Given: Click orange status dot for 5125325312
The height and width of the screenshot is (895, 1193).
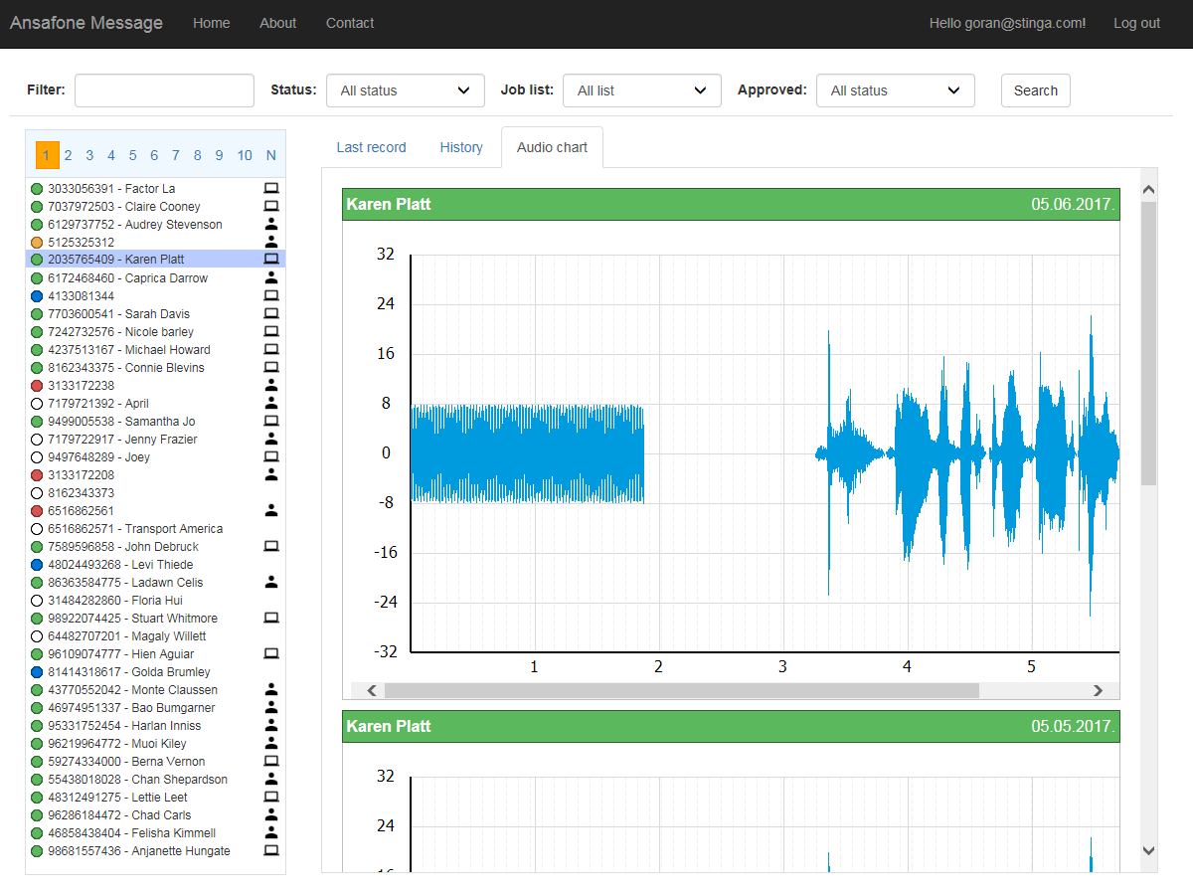Looking at the screenshot, I should 37,243.
